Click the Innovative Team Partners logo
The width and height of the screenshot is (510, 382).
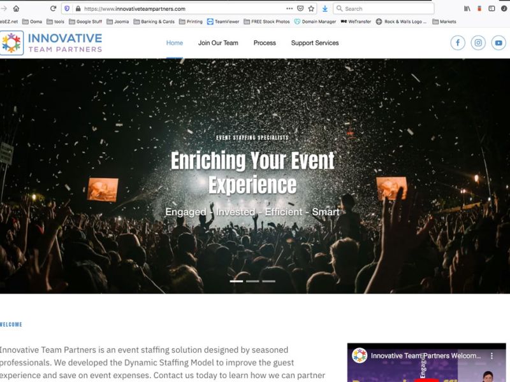click(51, 43)
